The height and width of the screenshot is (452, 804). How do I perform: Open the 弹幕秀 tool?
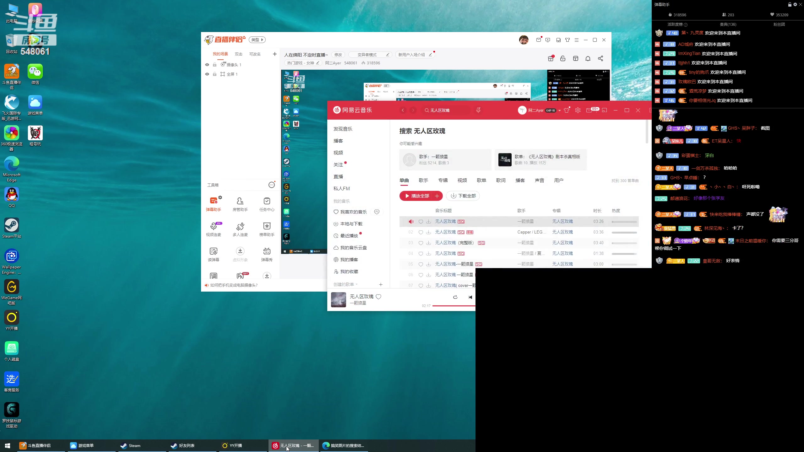point(267,254)
